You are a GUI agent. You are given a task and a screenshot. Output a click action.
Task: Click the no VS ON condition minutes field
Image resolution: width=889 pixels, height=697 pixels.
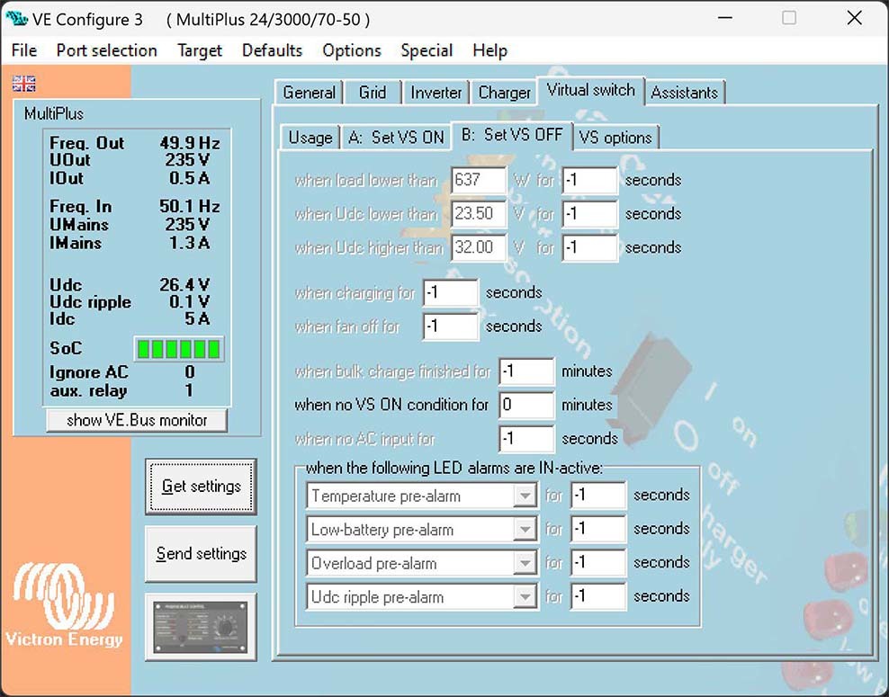coord(525,405)
